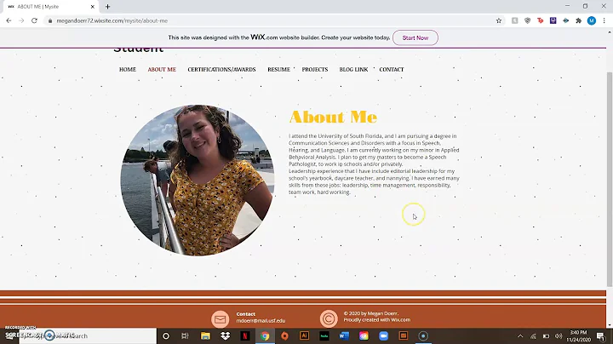The width and height of the screenshot is (613, 344).
Task: Open the CONTACT page
Action: 392,70
